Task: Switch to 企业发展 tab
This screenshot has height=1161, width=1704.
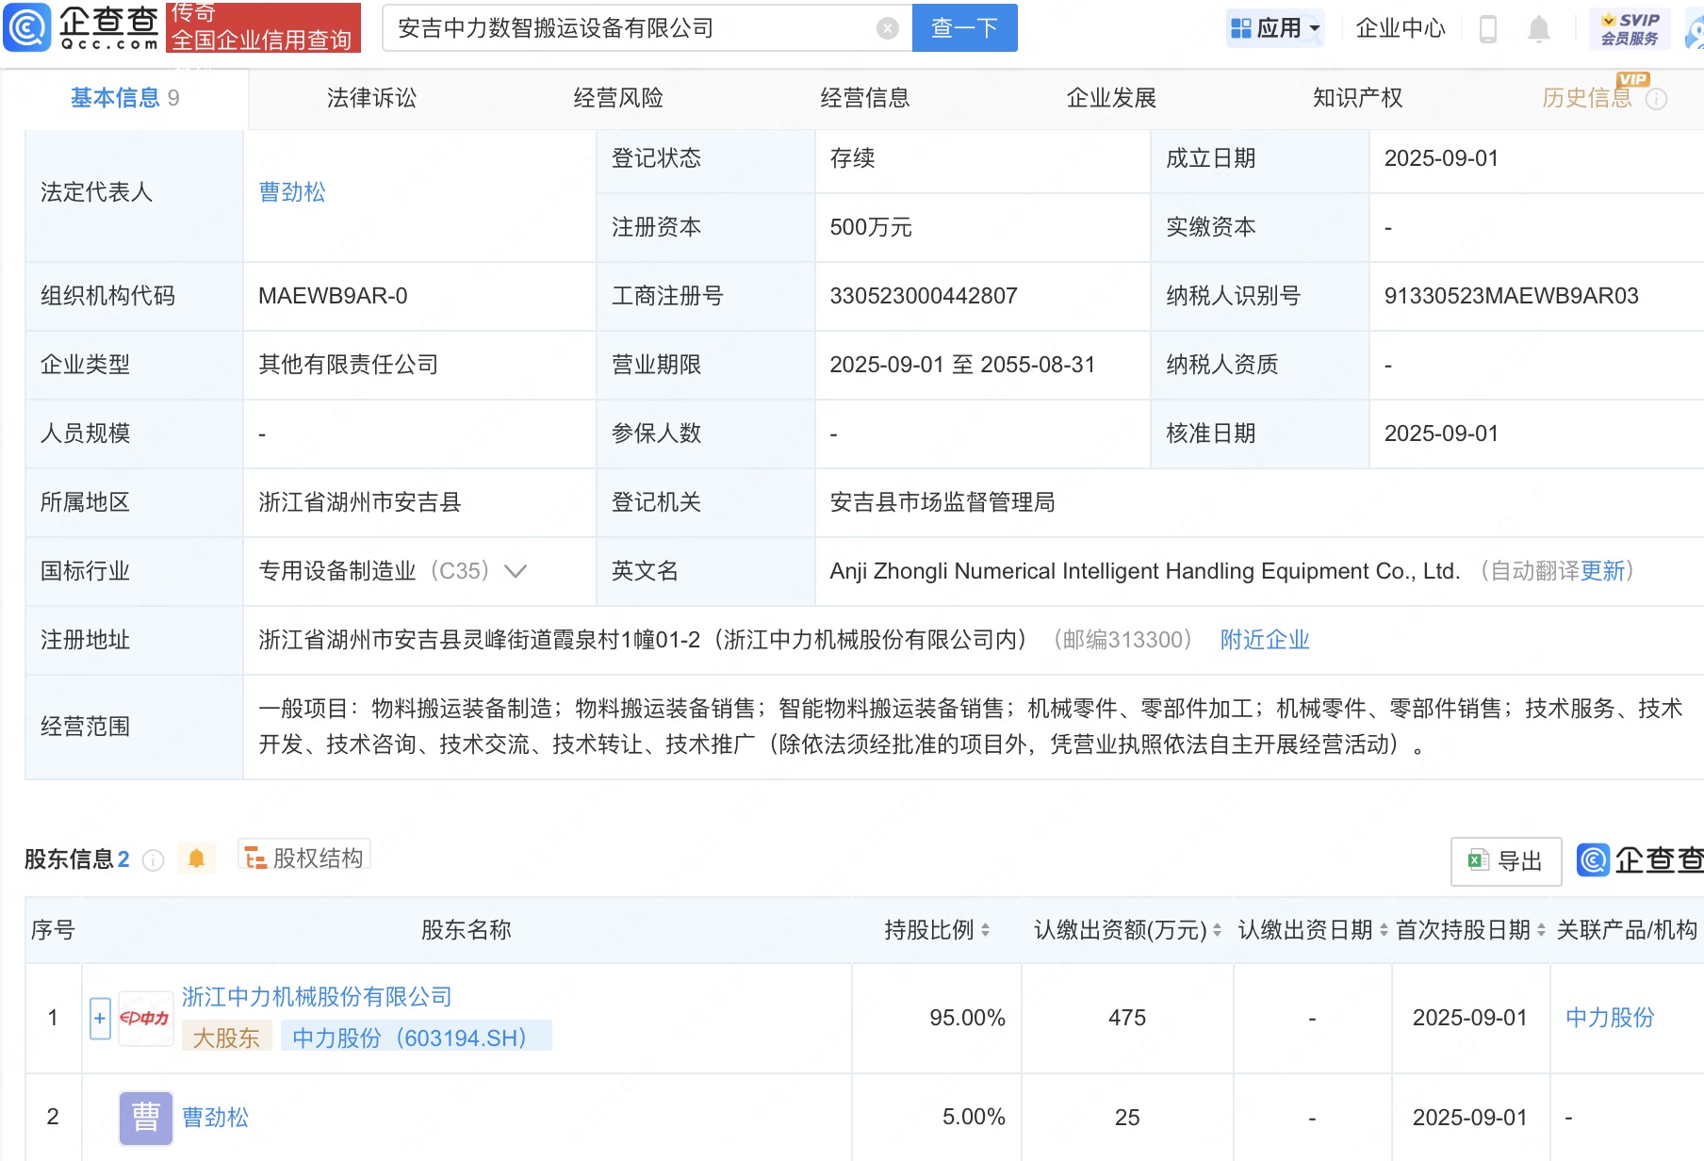Action: (x=1111, y=98)
